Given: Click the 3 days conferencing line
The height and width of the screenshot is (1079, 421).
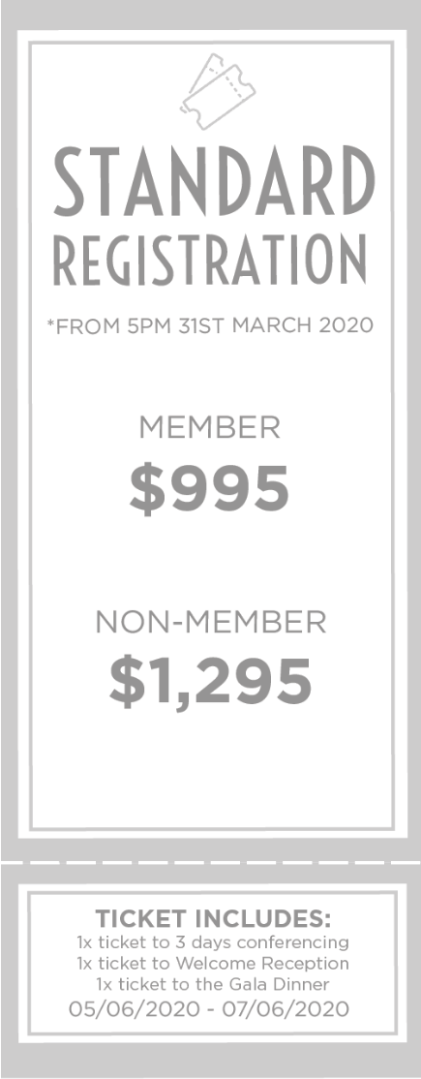Looking at the screenshot, I should 213,942.
